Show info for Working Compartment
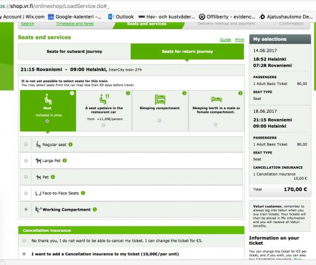This screenshot has height=265, width=316. (x=95, y=210)
